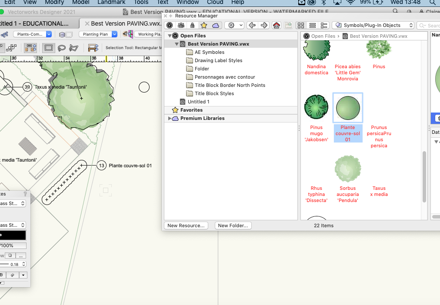Viewport: 440px width, 305px height.
Task: Switch to thumbnail grid view in Resource Manager
Action: click(x=300, y=25)
